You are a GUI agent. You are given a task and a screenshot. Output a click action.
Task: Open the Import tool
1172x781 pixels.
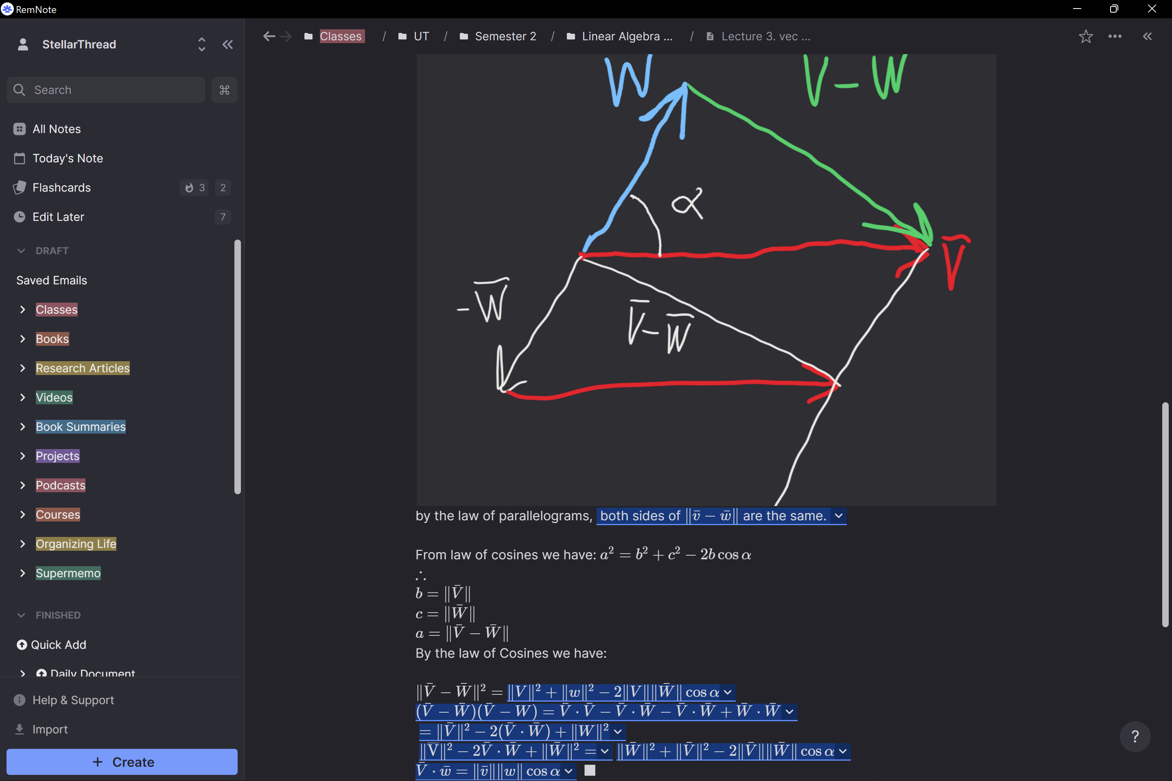pyautogui.click(x=49, y=729)
